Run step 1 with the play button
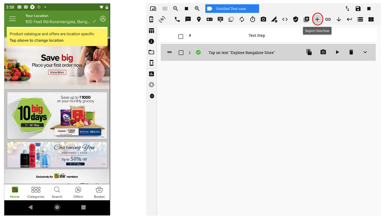 coord(337,52)
